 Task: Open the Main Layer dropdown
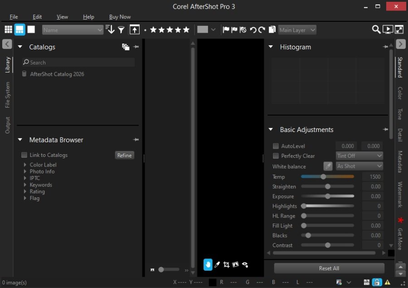click(297, 30)
